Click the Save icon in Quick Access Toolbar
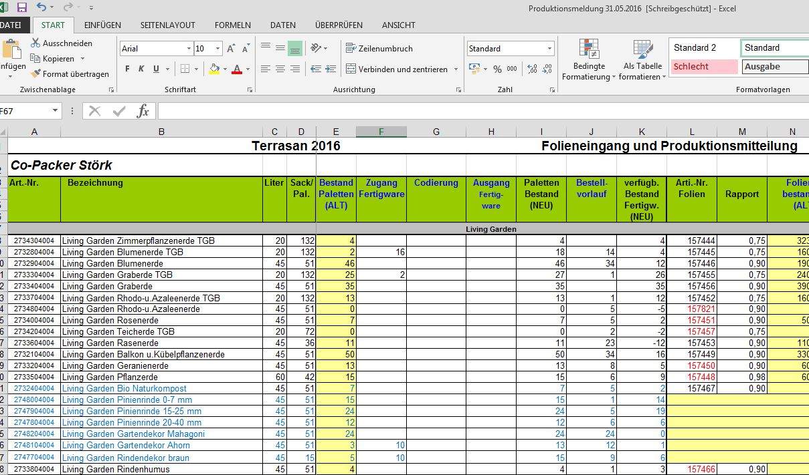This screenshot has width=809, height=475. 22,6
